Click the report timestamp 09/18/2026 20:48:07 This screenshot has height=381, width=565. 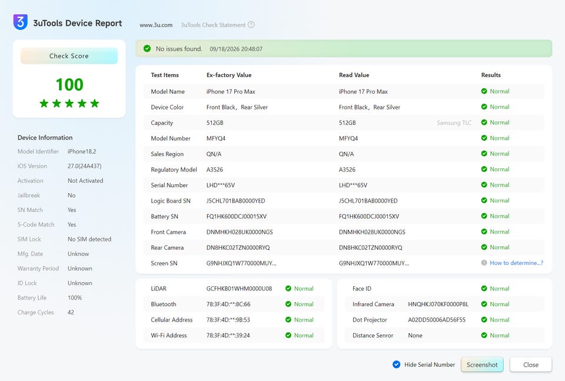pos(236,49)
